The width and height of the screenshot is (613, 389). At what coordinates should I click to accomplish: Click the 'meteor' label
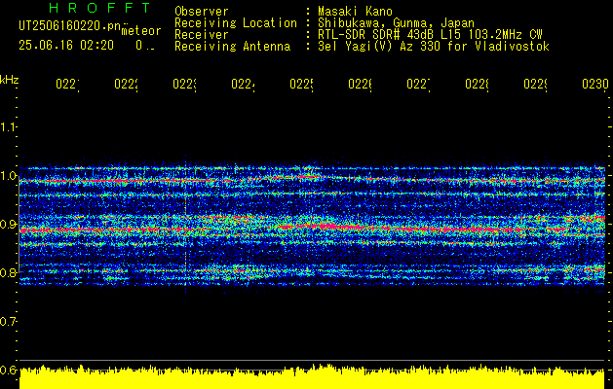[141, 31]
